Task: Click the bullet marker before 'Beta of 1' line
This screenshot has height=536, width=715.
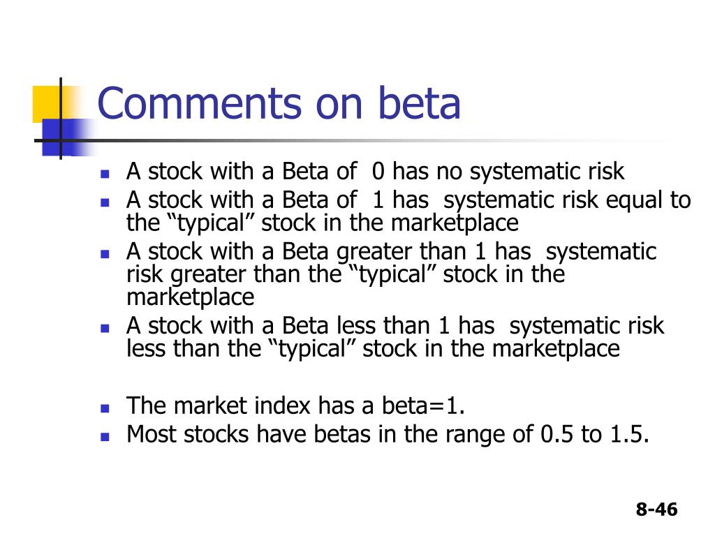Action: 105,202
